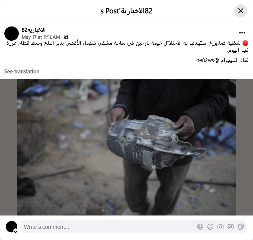The width and height of the screenshot is (253, 240).
Task: Click the red circle emoji in caption
Action: point(245,43)
